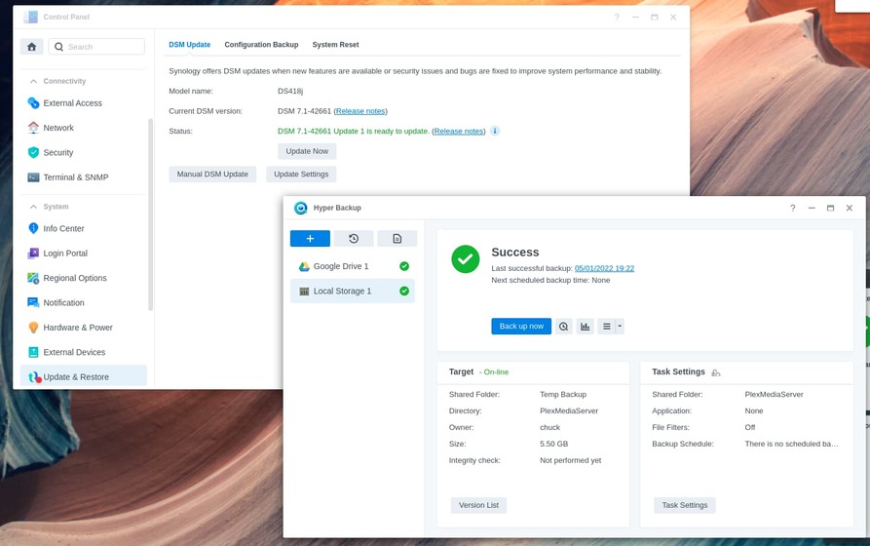Switch to DSM Update tab
Viewport: 870px width, 546px height.
190,45
